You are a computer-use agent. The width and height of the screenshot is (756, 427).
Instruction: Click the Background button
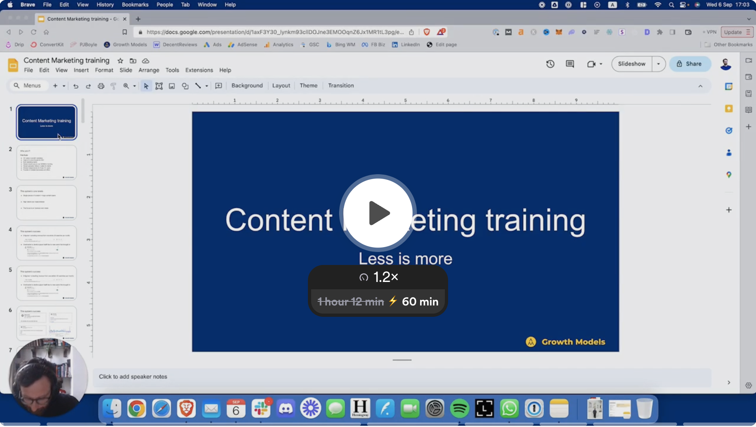coord(247,85)
